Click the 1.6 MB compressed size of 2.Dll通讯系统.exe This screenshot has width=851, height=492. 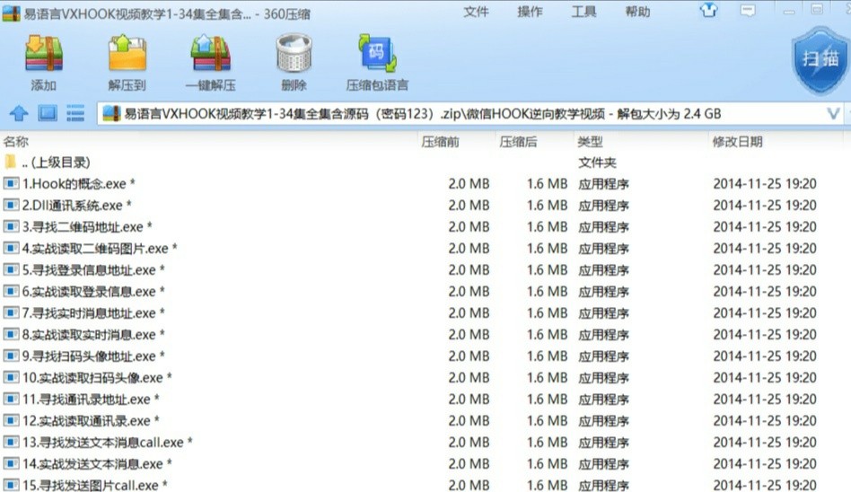tap(547, 206)
